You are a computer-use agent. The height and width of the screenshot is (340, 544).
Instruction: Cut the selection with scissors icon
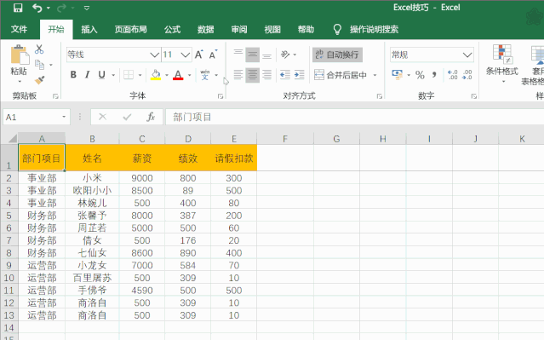[39, 49]
